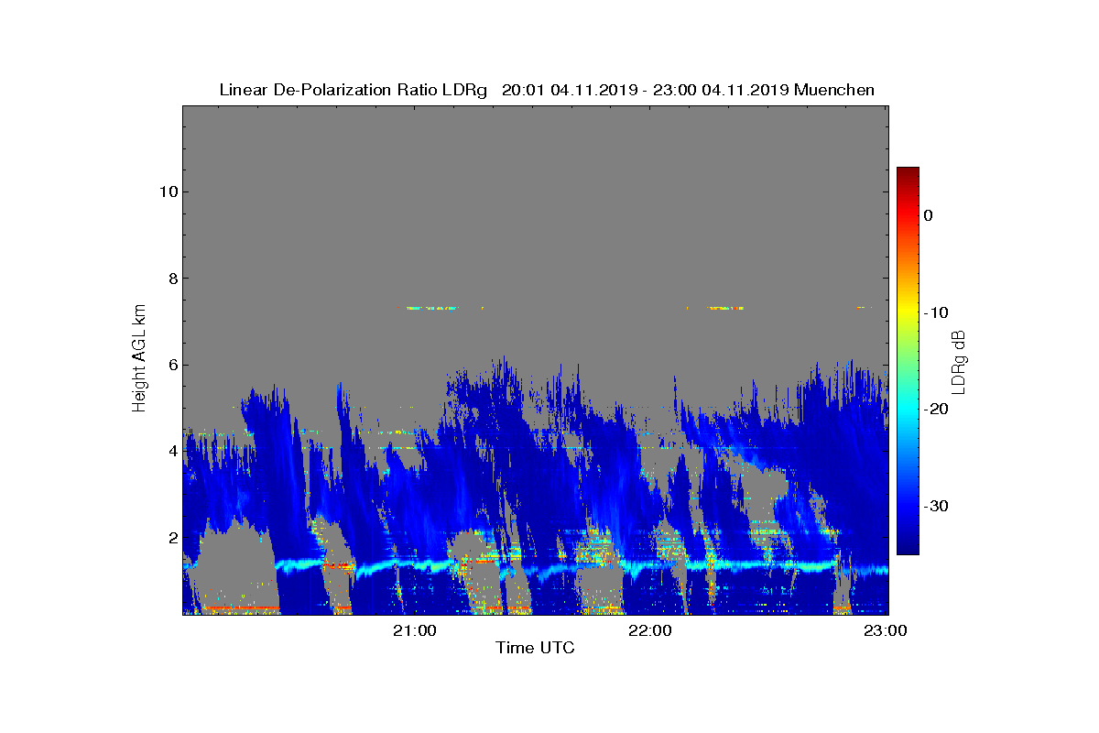Click the dark red top of the colorbar

click(x=908, y=174)
